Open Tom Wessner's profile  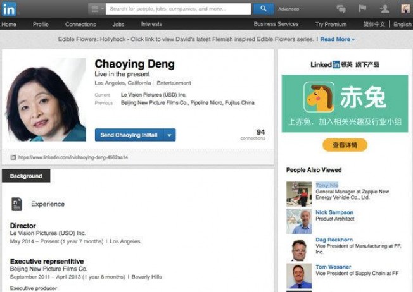[333, 267]
